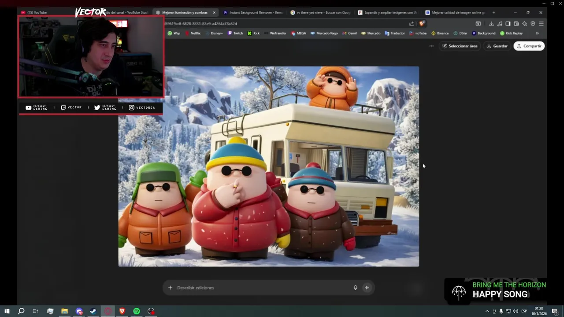The image size is (564, 317).
Task: Open the Dólar bookmark
Action: click(460, 33)
